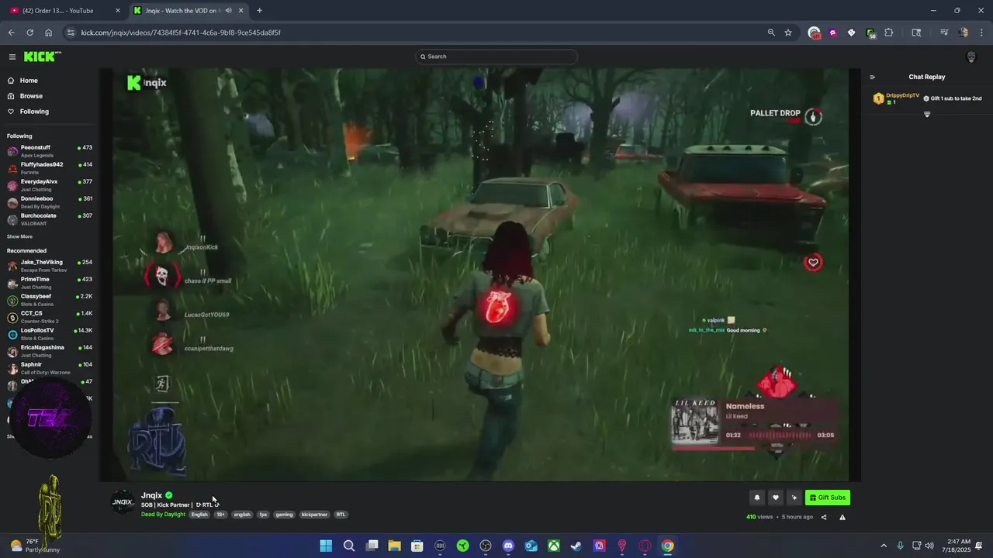Show hidden system tray icons

coord(883,546)
